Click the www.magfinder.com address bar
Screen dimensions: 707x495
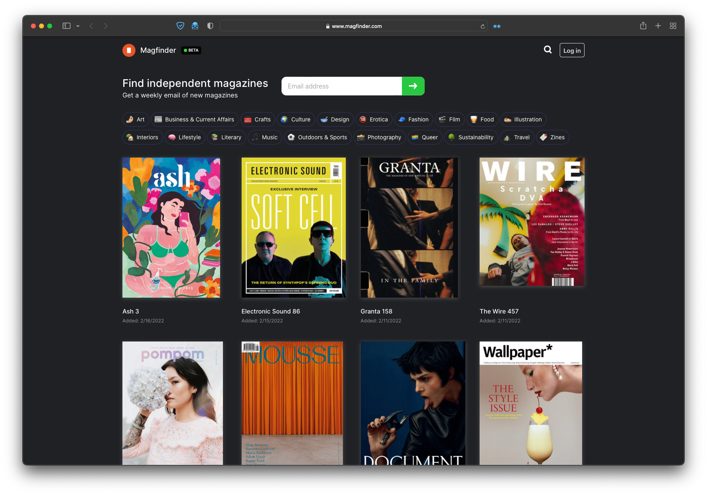pyautogui.click(x=353, y=26)
